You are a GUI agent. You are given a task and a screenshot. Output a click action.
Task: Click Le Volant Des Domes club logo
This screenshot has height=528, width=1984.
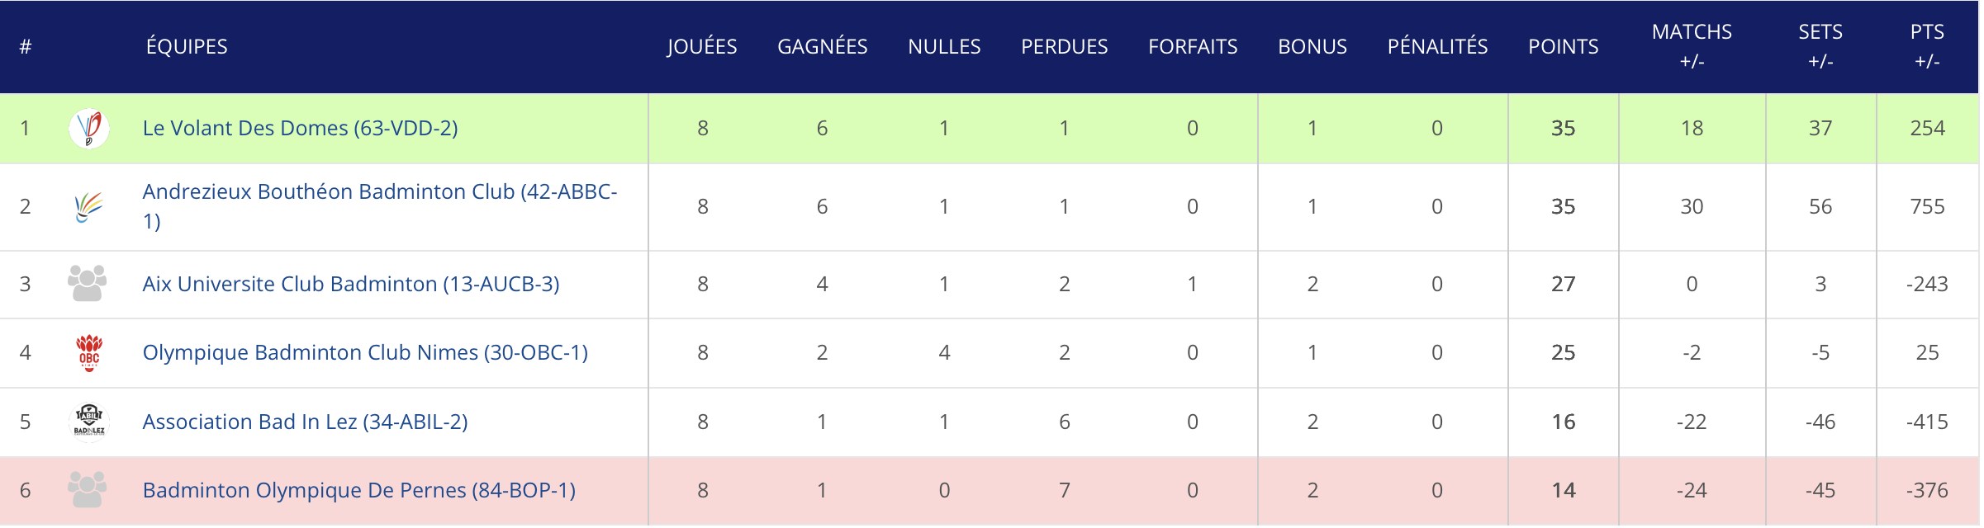tap(89, 129)
